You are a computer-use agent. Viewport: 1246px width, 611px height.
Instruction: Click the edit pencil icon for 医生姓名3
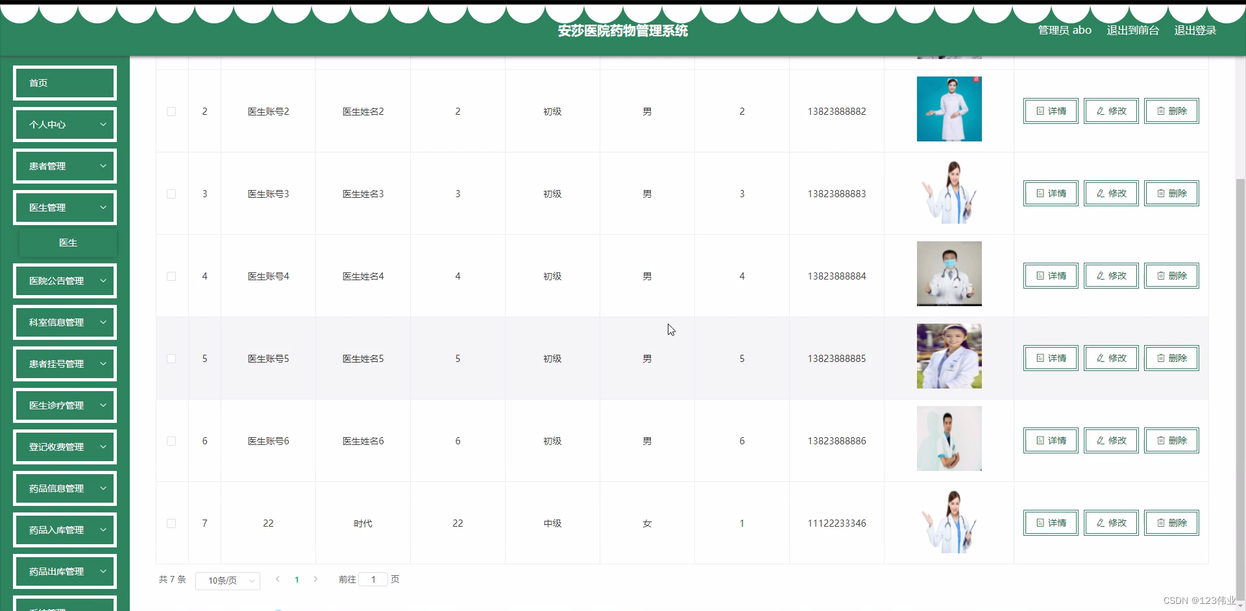coord(1100,193)
